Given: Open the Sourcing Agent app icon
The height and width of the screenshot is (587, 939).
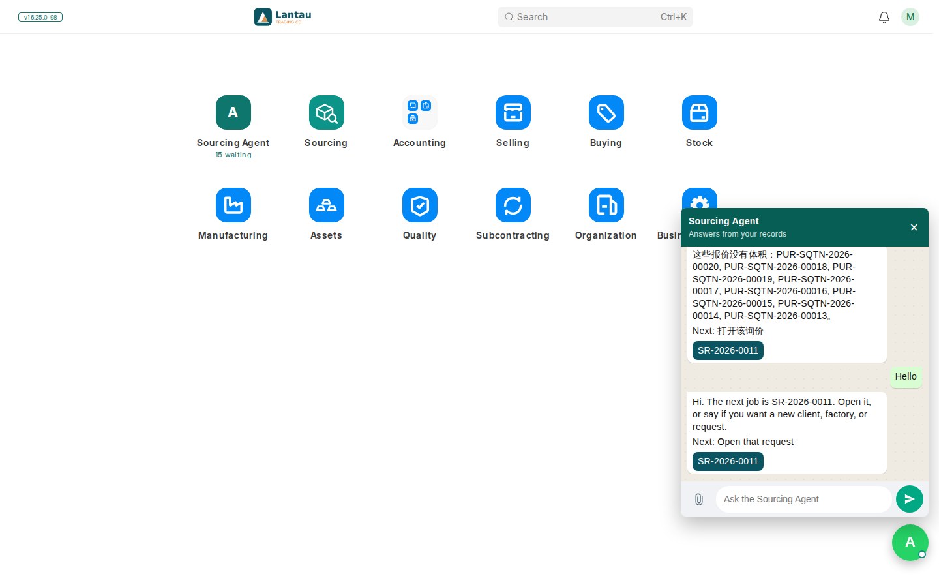Looking at the screenshot, I should pos(233,113).
